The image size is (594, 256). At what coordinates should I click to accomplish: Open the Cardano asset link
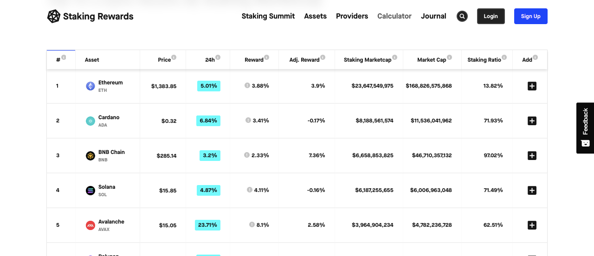[109, 117]
